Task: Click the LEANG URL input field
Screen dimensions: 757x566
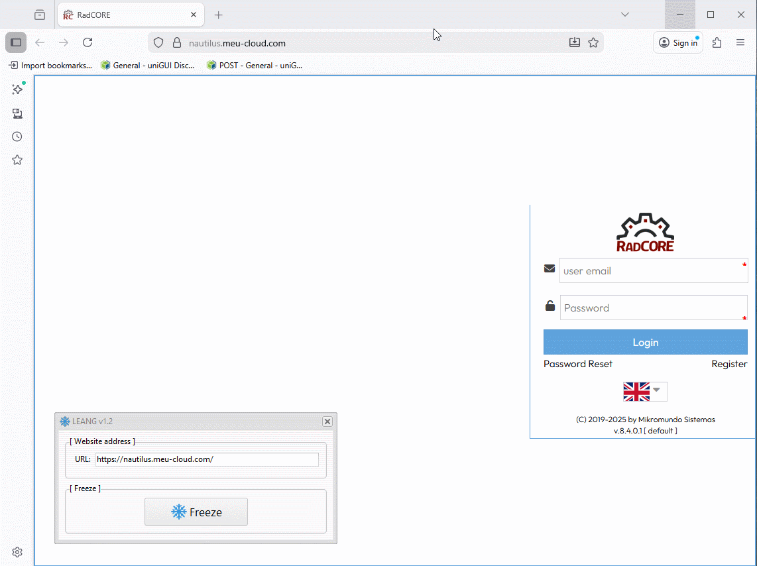Action: tap(207, 459)
